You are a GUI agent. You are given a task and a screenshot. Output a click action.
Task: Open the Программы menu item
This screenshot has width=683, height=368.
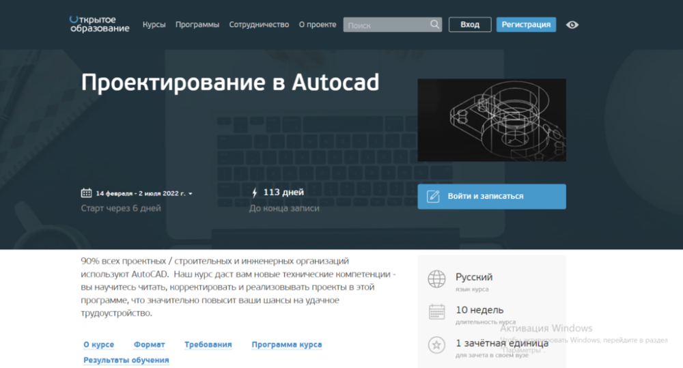point(197,25)
